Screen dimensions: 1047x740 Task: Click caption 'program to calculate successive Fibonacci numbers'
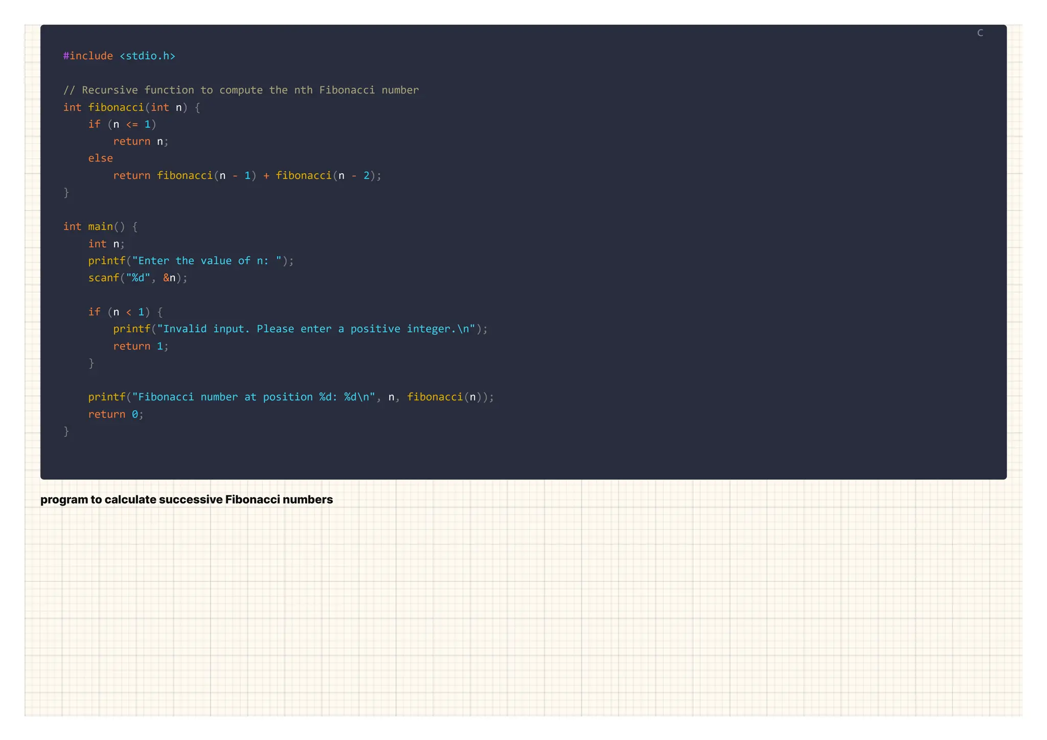point(187,499)
